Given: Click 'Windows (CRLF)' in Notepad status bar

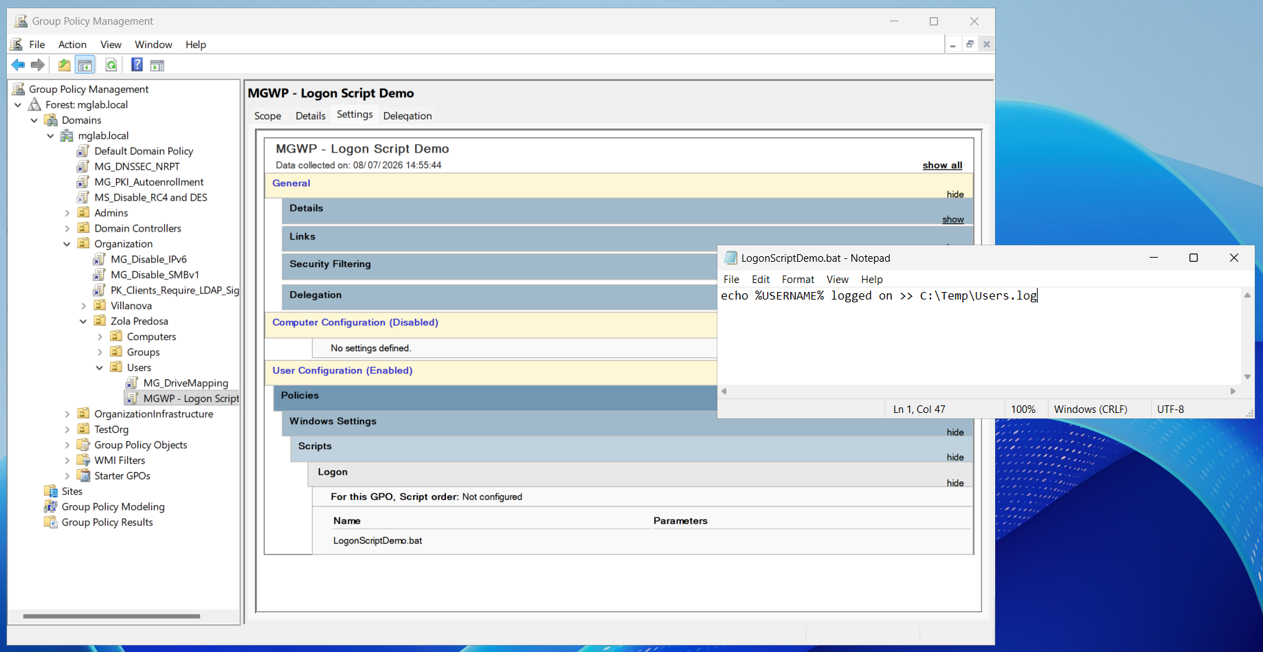Looking at the screenshot, I should coord(1091,409).
